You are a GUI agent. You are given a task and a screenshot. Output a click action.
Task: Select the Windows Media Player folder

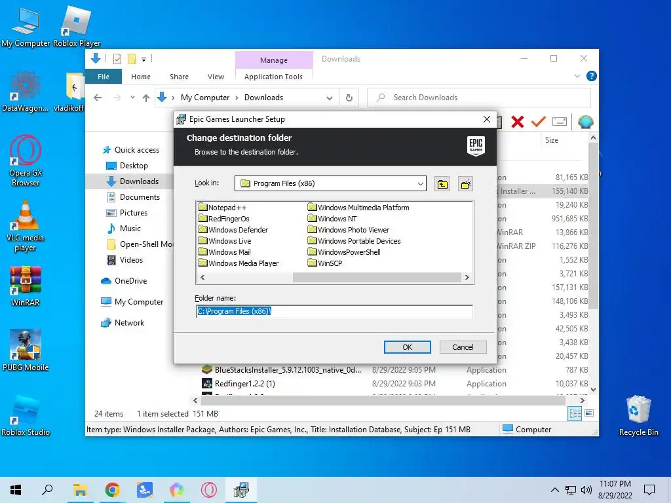point(239,263)
